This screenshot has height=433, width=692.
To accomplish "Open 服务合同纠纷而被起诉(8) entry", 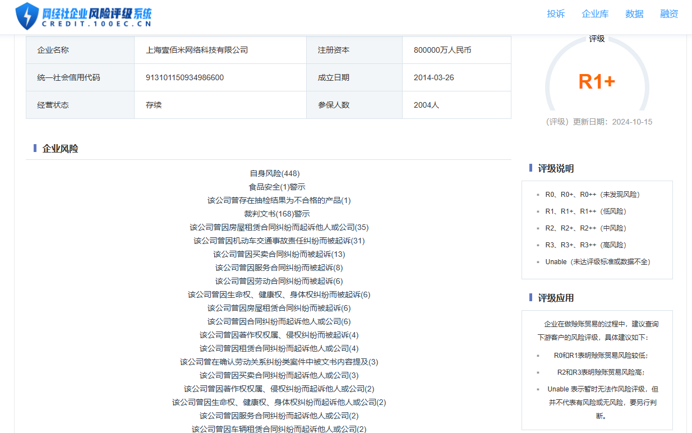I will click(x=279, y=268).
